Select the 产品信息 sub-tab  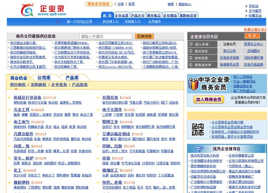pyautogui.click(x=80, y=84)
